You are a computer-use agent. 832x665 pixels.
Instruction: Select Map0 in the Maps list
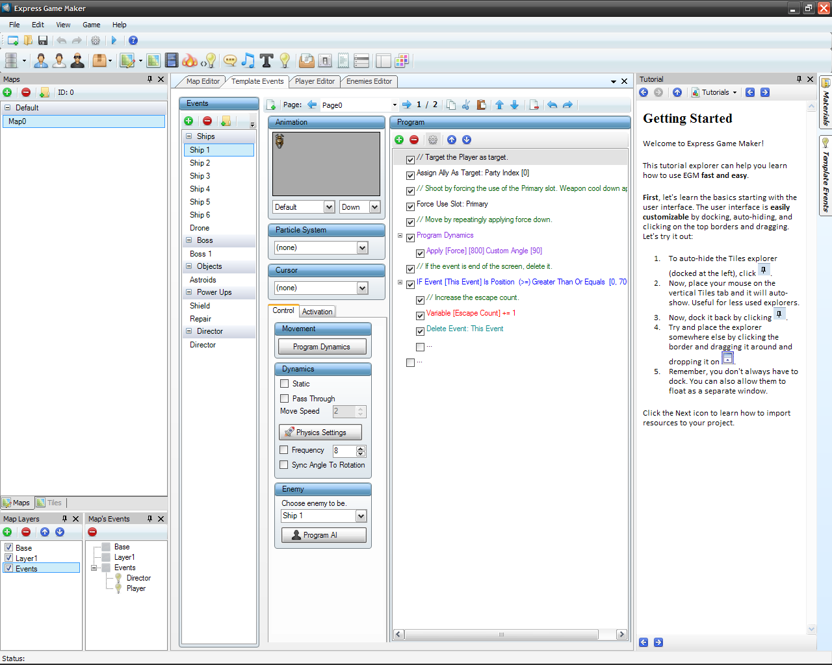[x=83, y=121]
